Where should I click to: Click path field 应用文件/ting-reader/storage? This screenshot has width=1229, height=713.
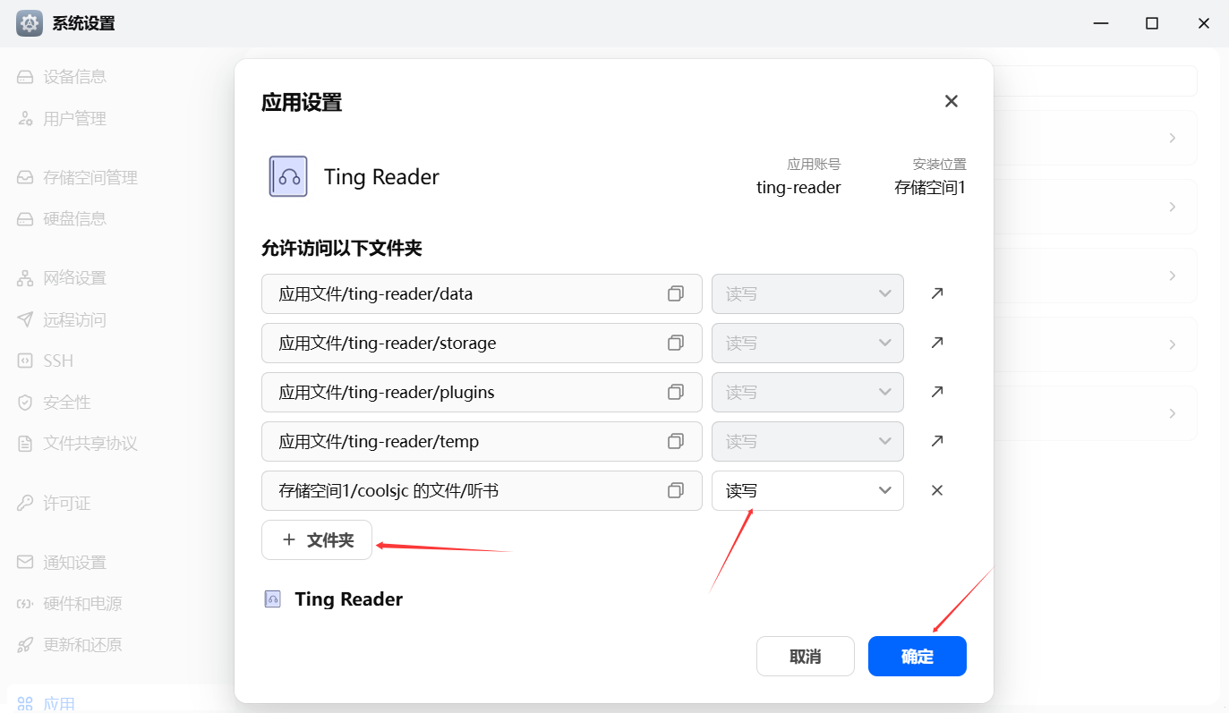coord(482,343)
